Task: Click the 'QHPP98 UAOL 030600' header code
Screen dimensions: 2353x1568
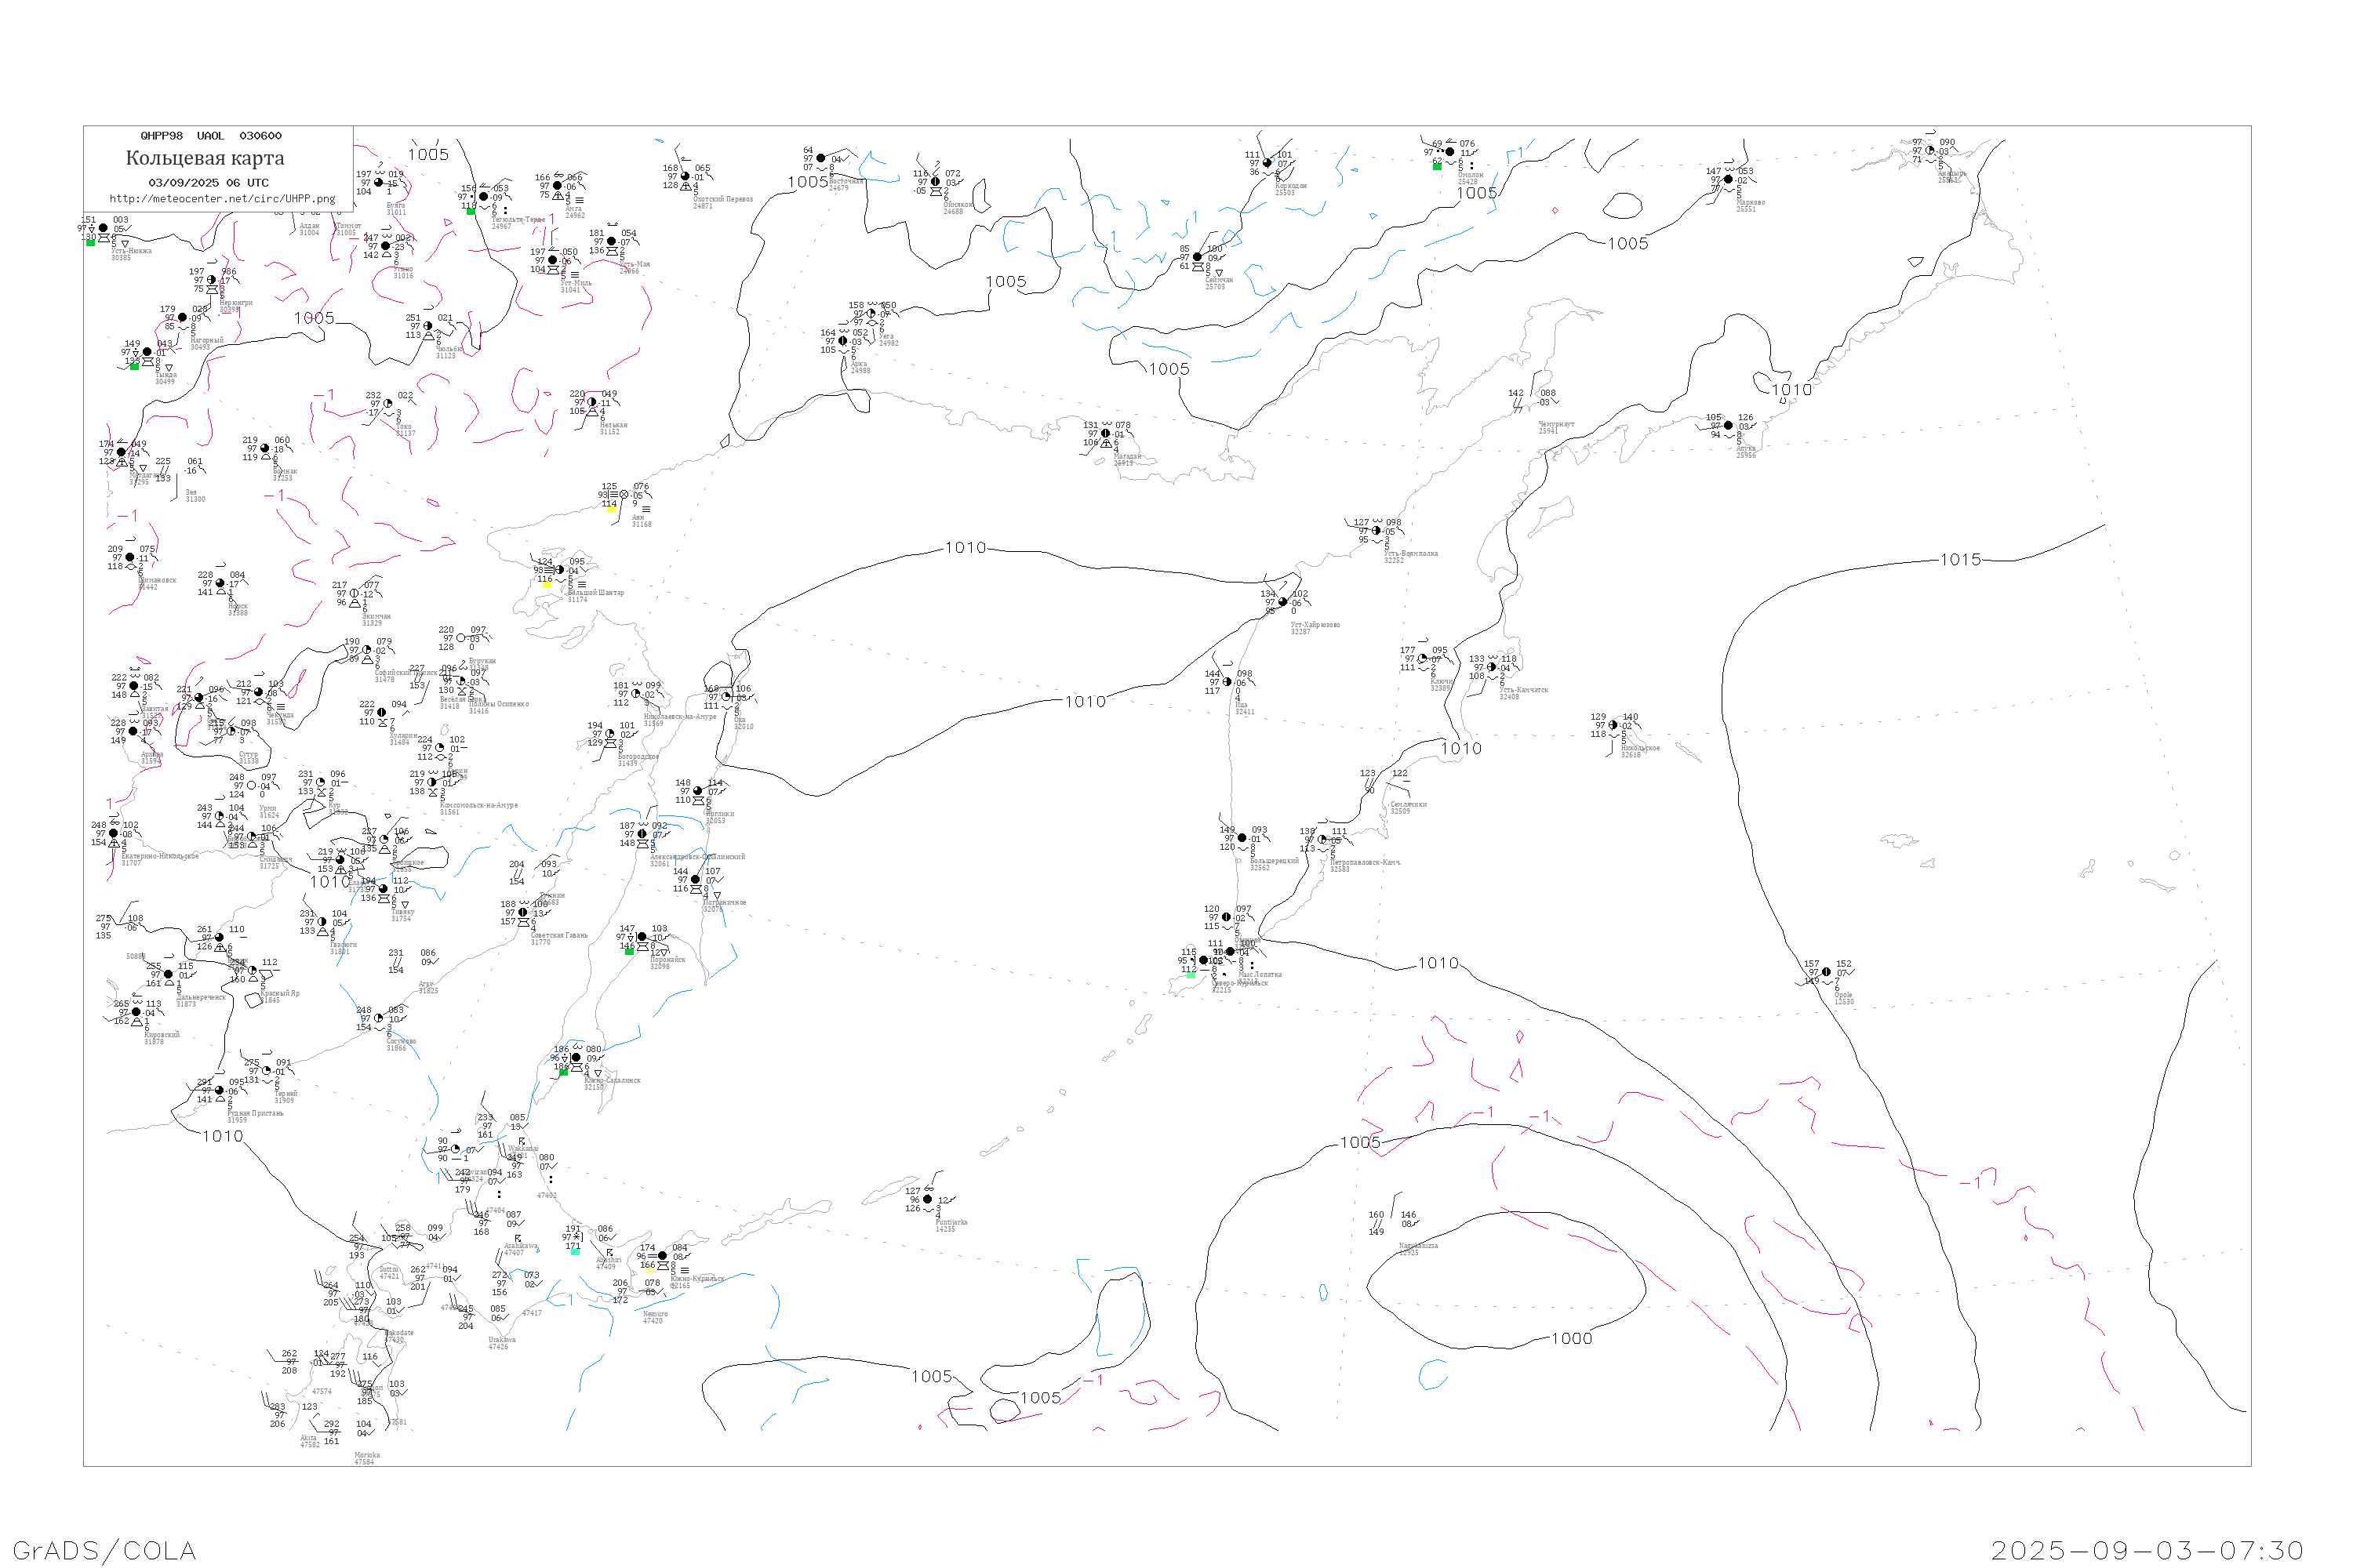Action: (211, 136)
